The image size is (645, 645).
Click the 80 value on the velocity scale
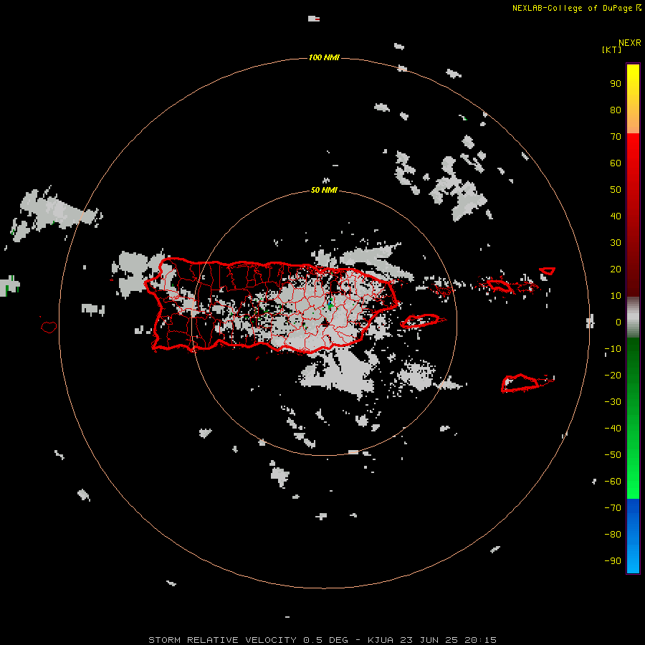(616, 110)
